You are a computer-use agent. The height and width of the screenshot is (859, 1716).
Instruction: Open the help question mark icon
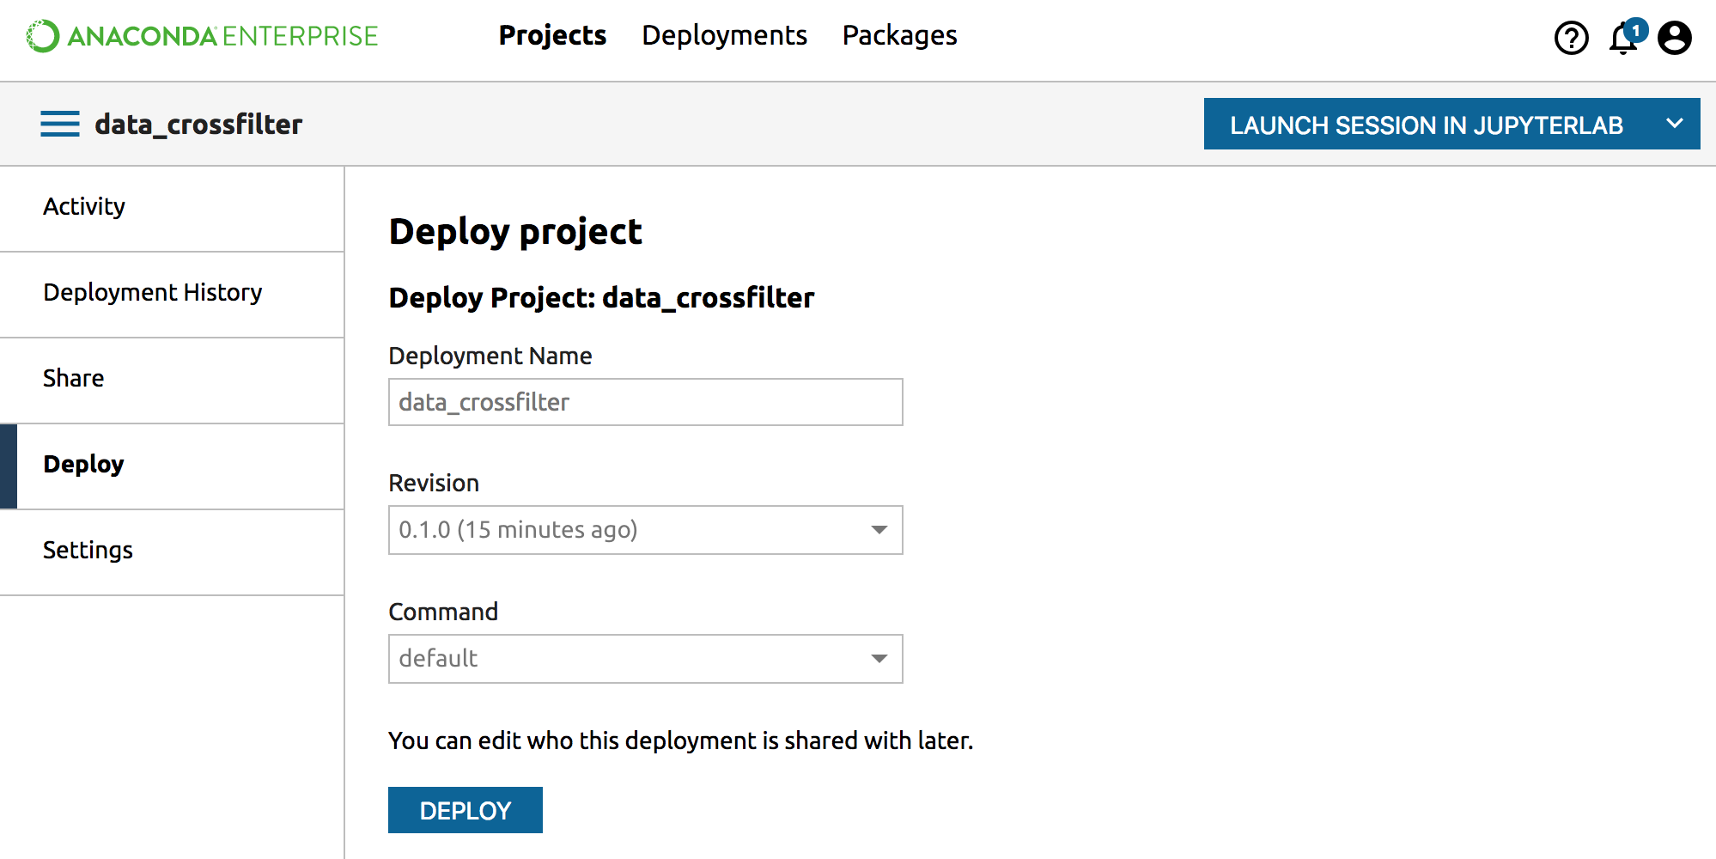click(1571, 38)
